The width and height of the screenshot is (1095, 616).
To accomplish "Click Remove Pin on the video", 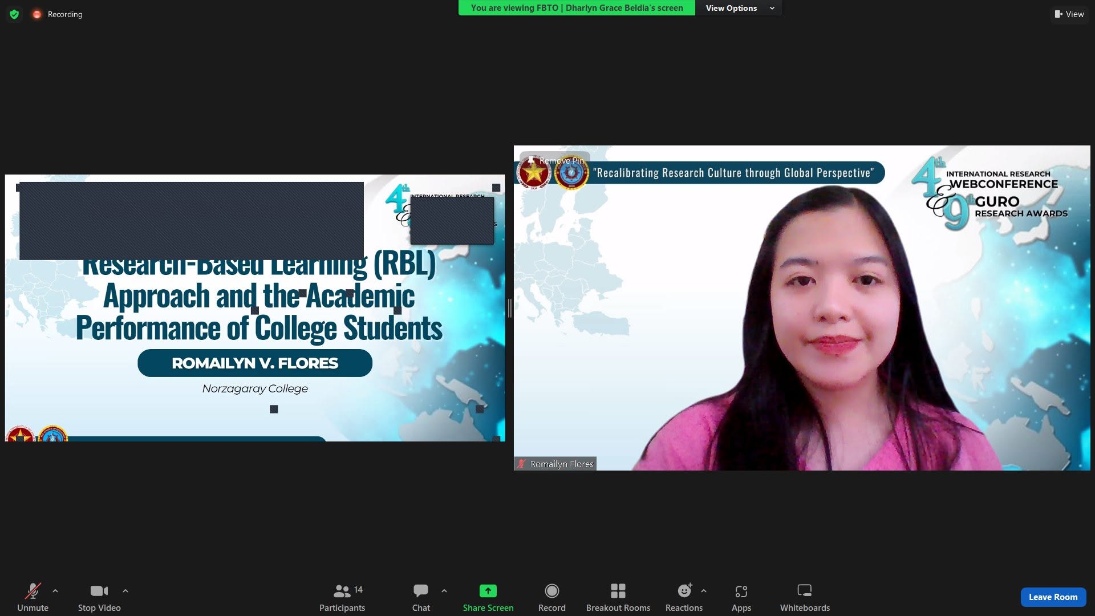I will [556, 161].
